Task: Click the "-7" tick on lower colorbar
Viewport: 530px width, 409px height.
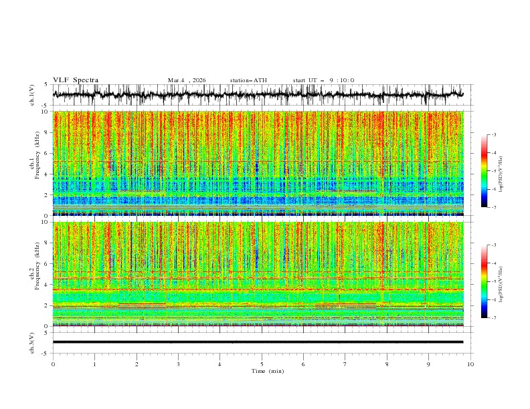Action: click(x=494, y=318)
